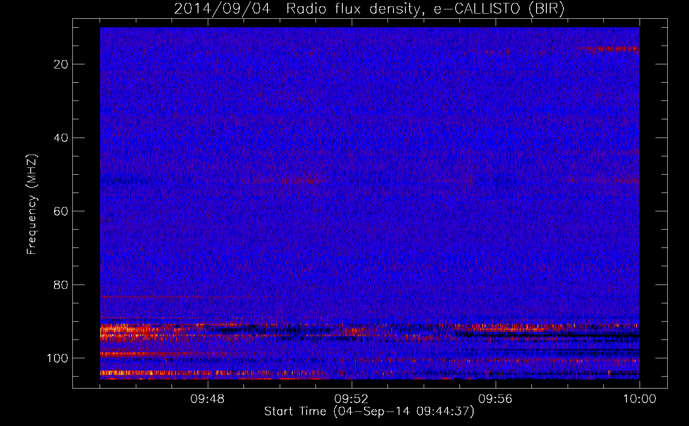Click the plot title '2014/09/04 Radio flux density, e-CALLISTO (BIR)'
The width and height of the screenshot is (689, 426).
click(x=369, y=9)
